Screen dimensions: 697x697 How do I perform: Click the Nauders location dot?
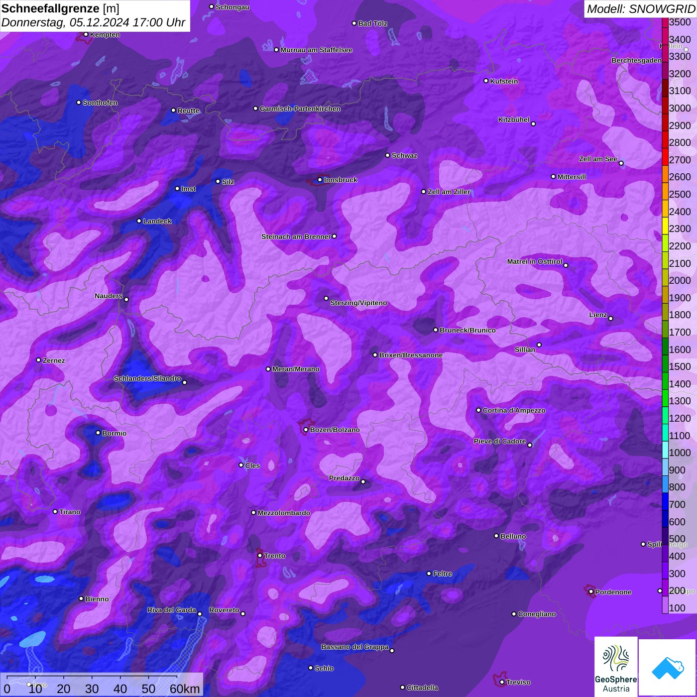pyautogui.click(x=126, y=299)
